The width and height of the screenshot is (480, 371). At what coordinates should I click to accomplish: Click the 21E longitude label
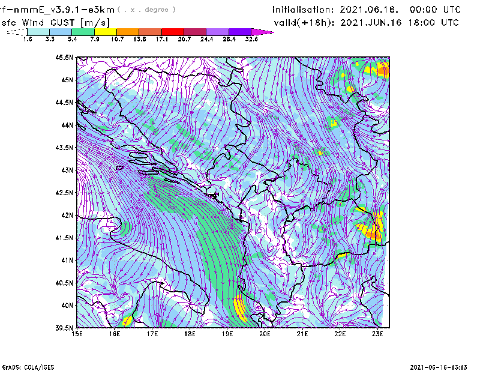[302, 334]
